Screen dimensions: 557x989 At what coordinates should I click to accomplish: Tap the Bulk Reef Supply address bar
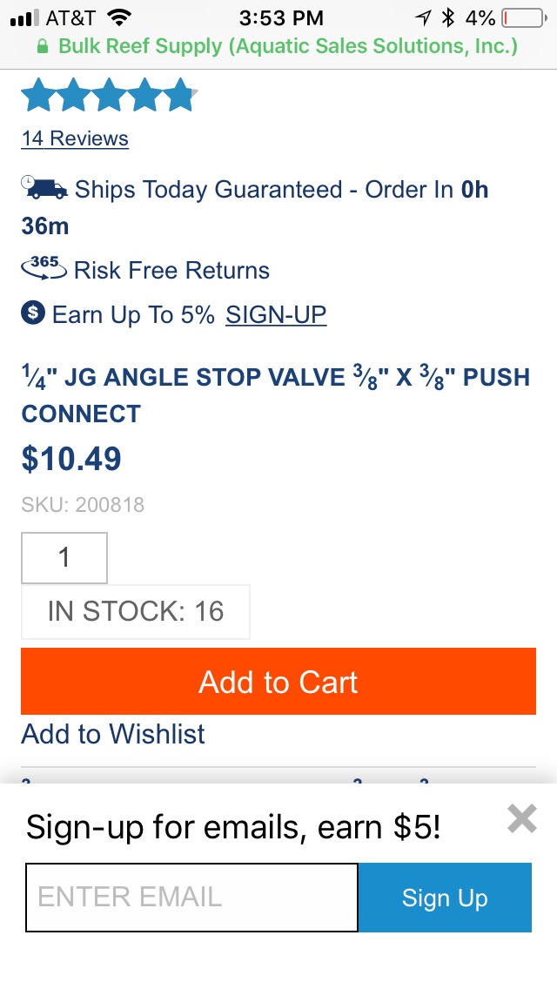pyautogui.click(x=278, y=47)
